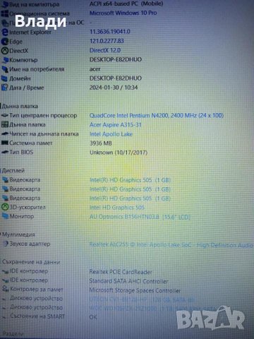The height and width of the screenshot is (339, 254).
Task: Select 'Standard SATA AHCI Controller' value
Action: 128,281
